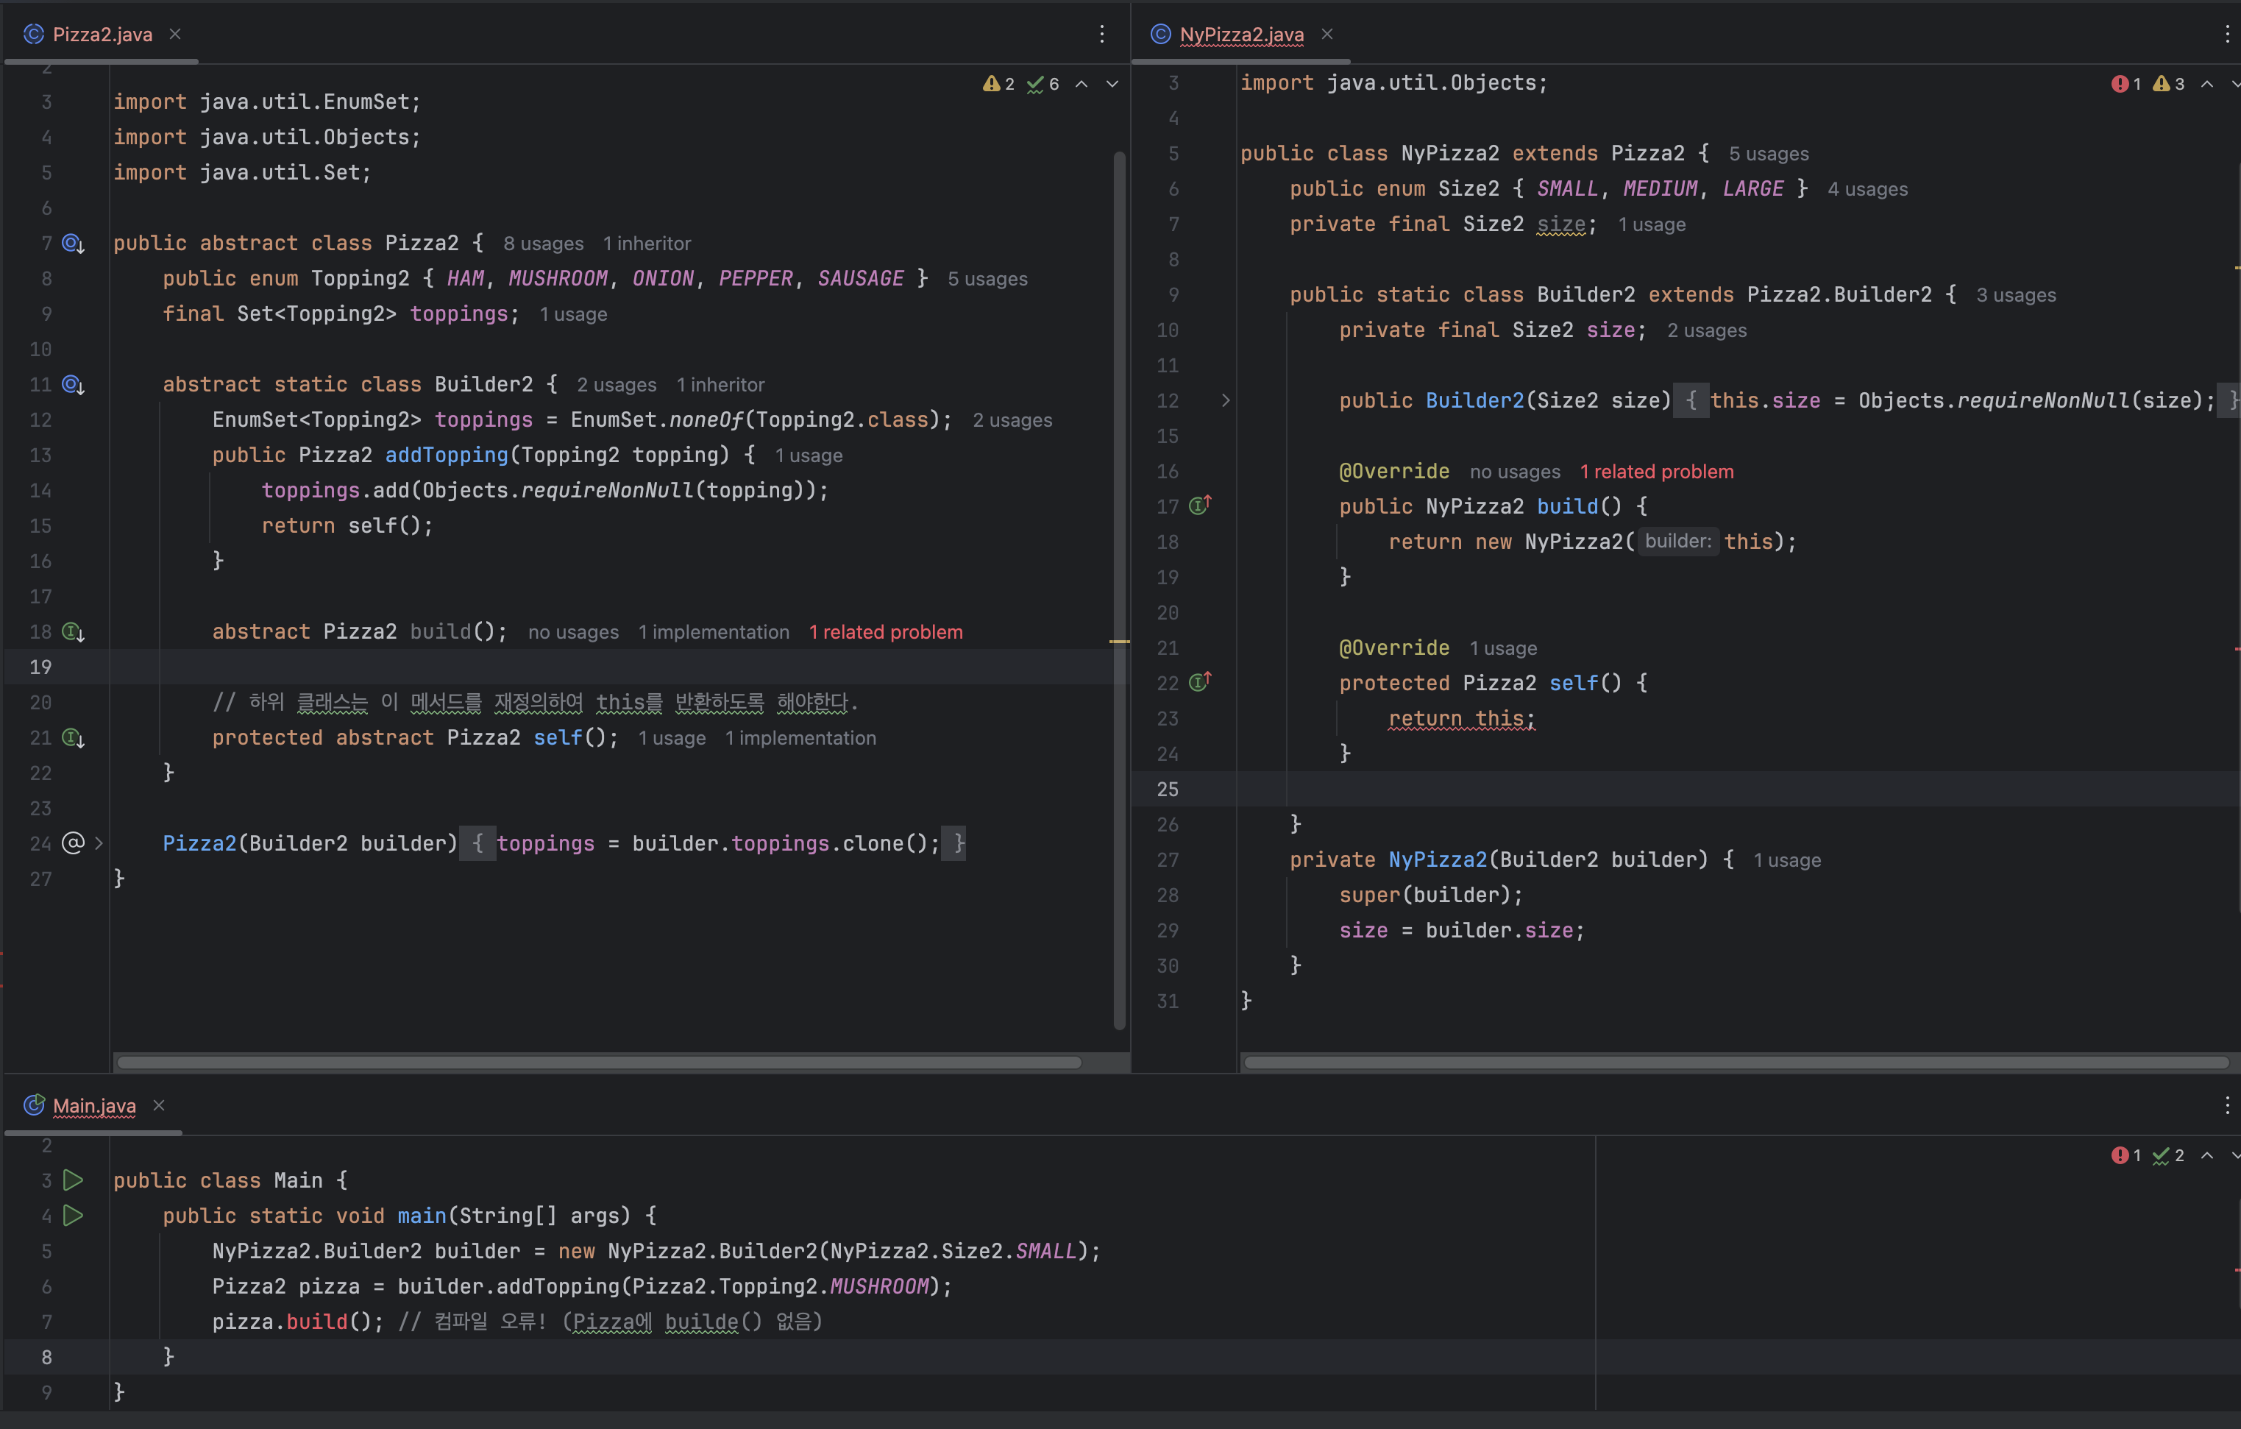Image resolution: width=2241 pixels, height=1429 pixels.
Task: Click the inheritor gutter icon on Pizza2 class line
Action: pos(73,243)
